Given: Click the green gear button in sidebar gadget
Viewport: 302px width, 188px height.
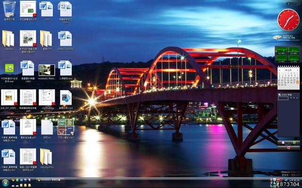Looking at the screenshot, I should click(x=294, y=142).
